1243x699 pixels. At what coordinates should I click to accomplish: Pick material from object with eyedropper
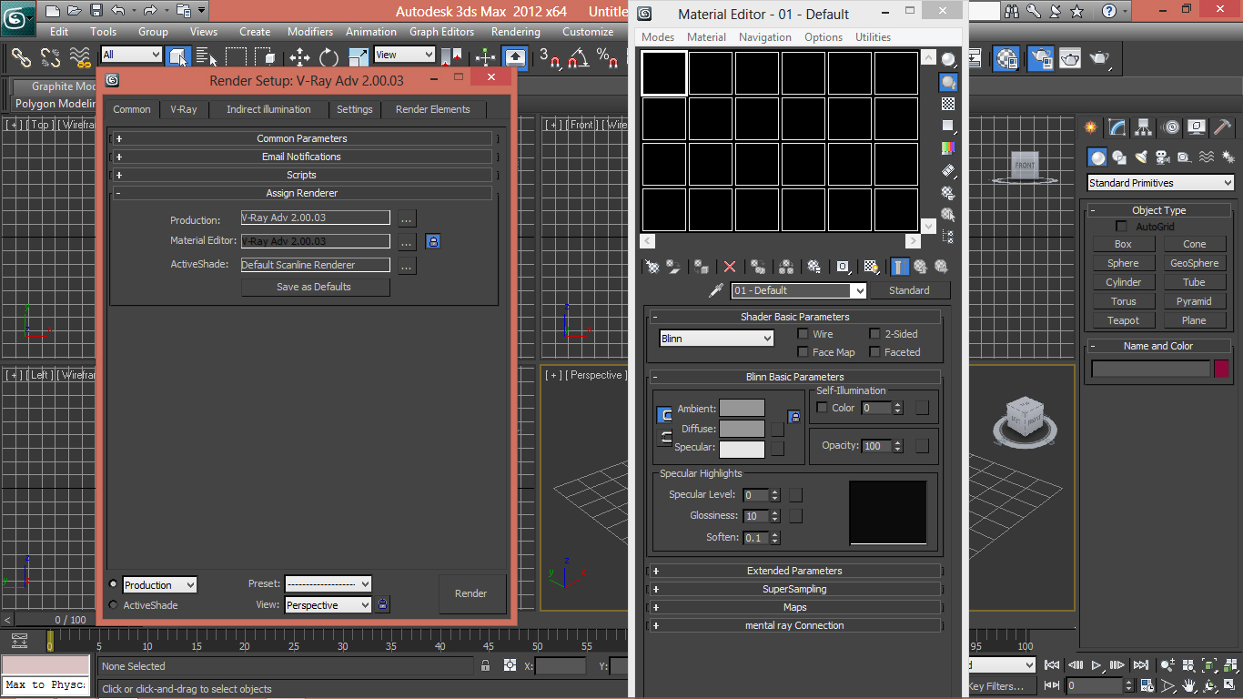716,290
